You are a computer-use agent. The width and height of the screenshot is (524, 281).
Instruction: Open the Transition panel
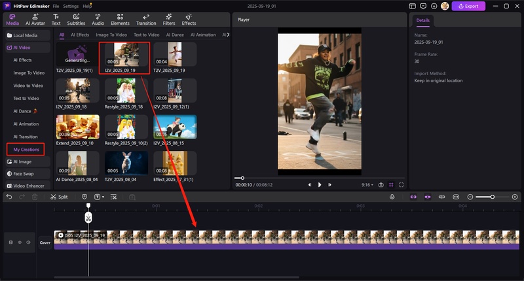(146, 20)
